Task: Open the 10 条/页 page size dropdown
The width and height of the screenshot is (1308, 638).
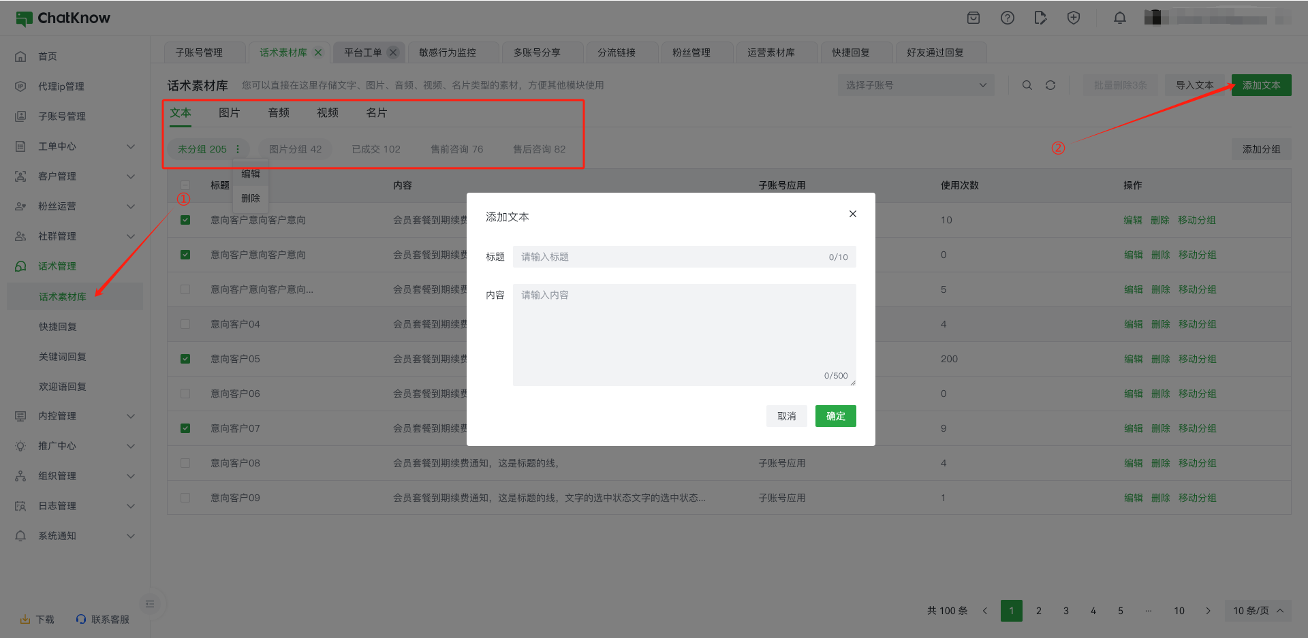Action: 1257,611
